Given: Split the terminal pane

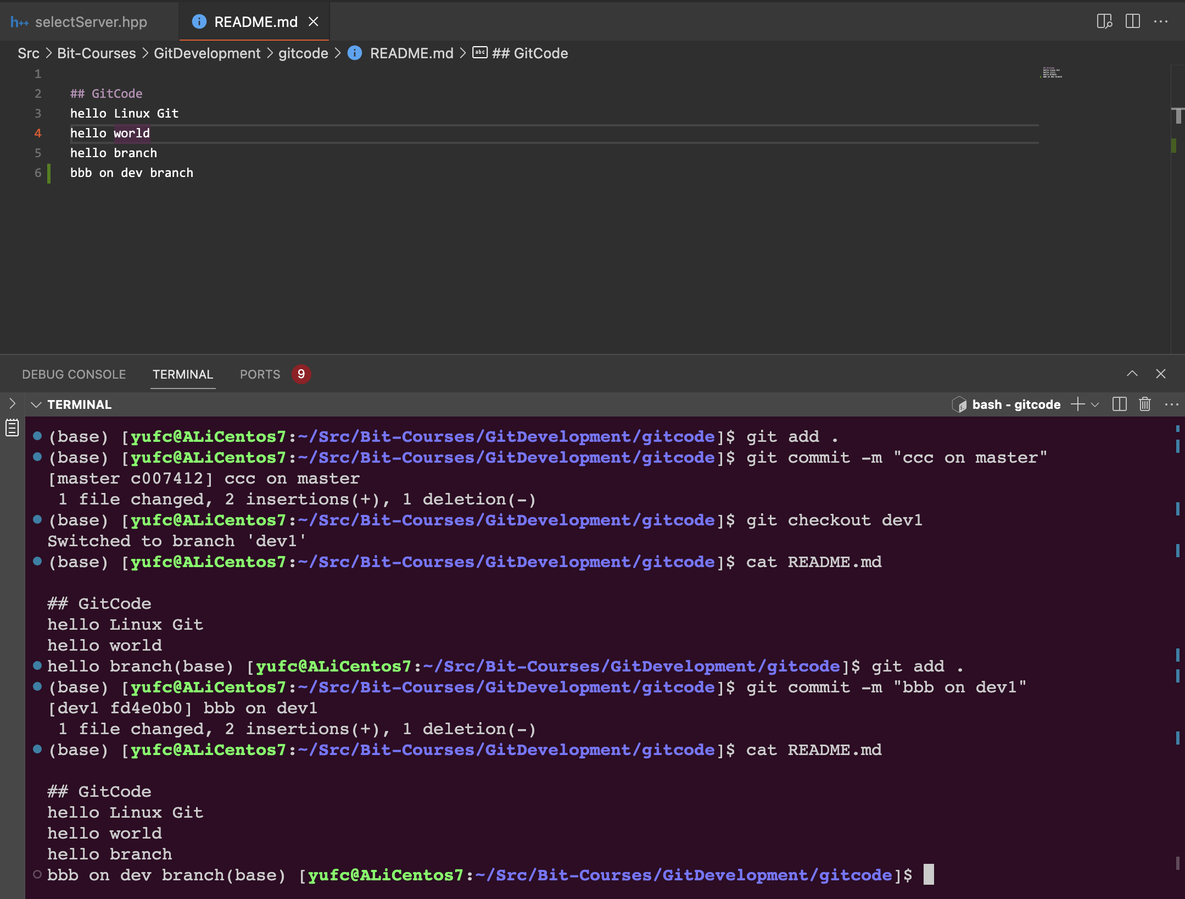Looking at the screenshot, I should (x=1119, y=404).
